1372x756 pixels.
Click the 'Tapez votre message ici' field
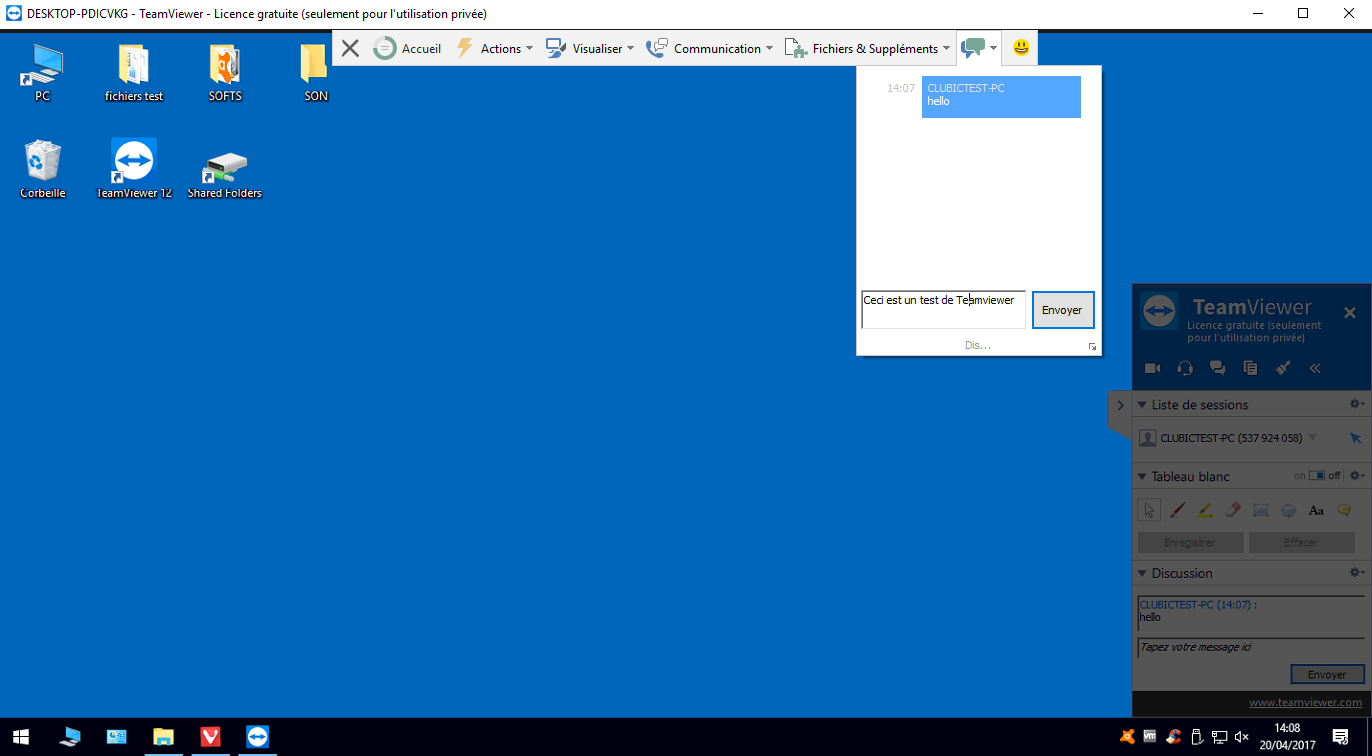1251,648
